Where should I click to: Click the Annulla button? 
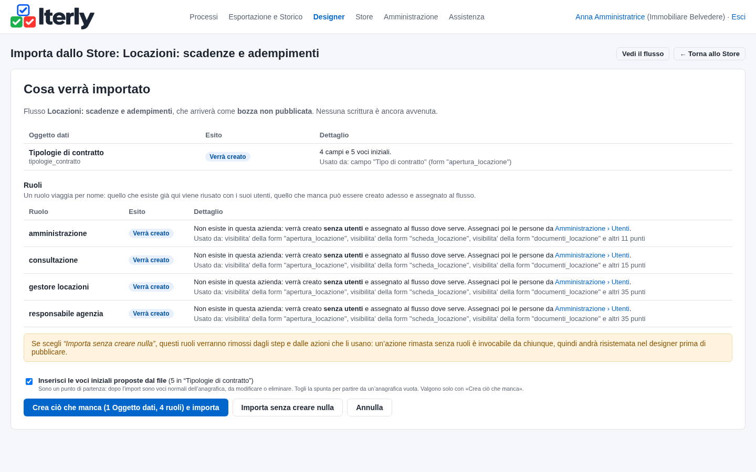[x=370, y=407]
